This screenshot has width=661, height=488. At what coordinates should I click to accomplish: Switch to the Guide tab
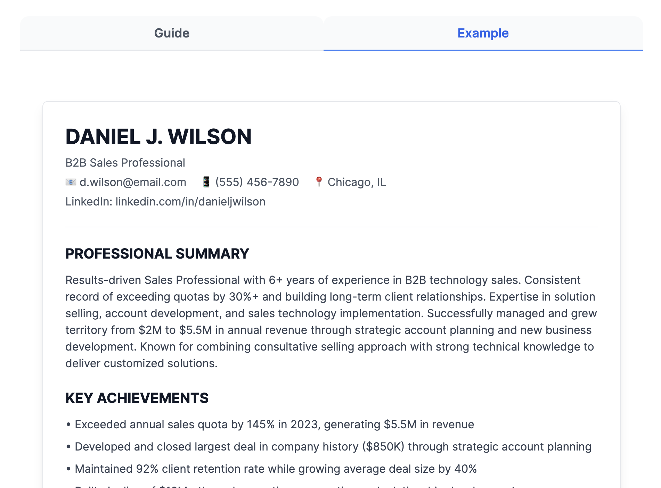point(172,33)
